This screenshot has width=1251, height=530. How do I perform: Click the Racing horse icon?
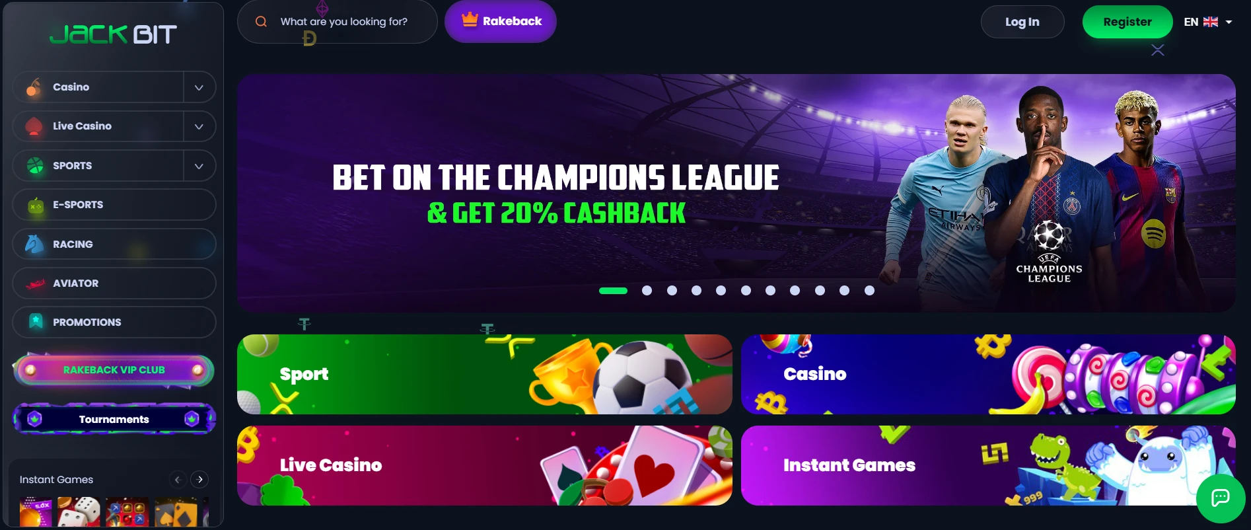pyautogui.click(x=34, y=244)
